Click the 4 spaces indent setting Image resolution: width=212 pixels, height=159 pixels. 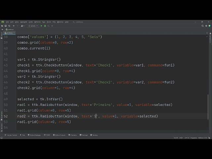click(193, 138)
